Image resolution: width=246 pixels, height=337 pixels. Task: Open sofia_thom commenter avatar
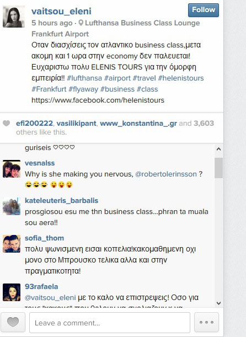click(x=12, y=244)
